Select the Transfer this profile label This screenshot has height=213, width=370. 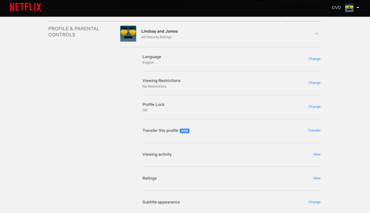coord(160,130)
